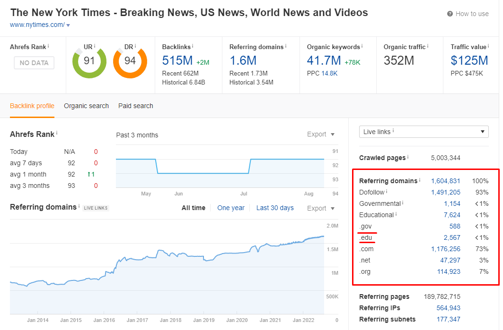Image resolution: width=503 pixels, height=330 pixels.
Task: Open the 114,923 .org domains link
Action: (x=449, y=272)
